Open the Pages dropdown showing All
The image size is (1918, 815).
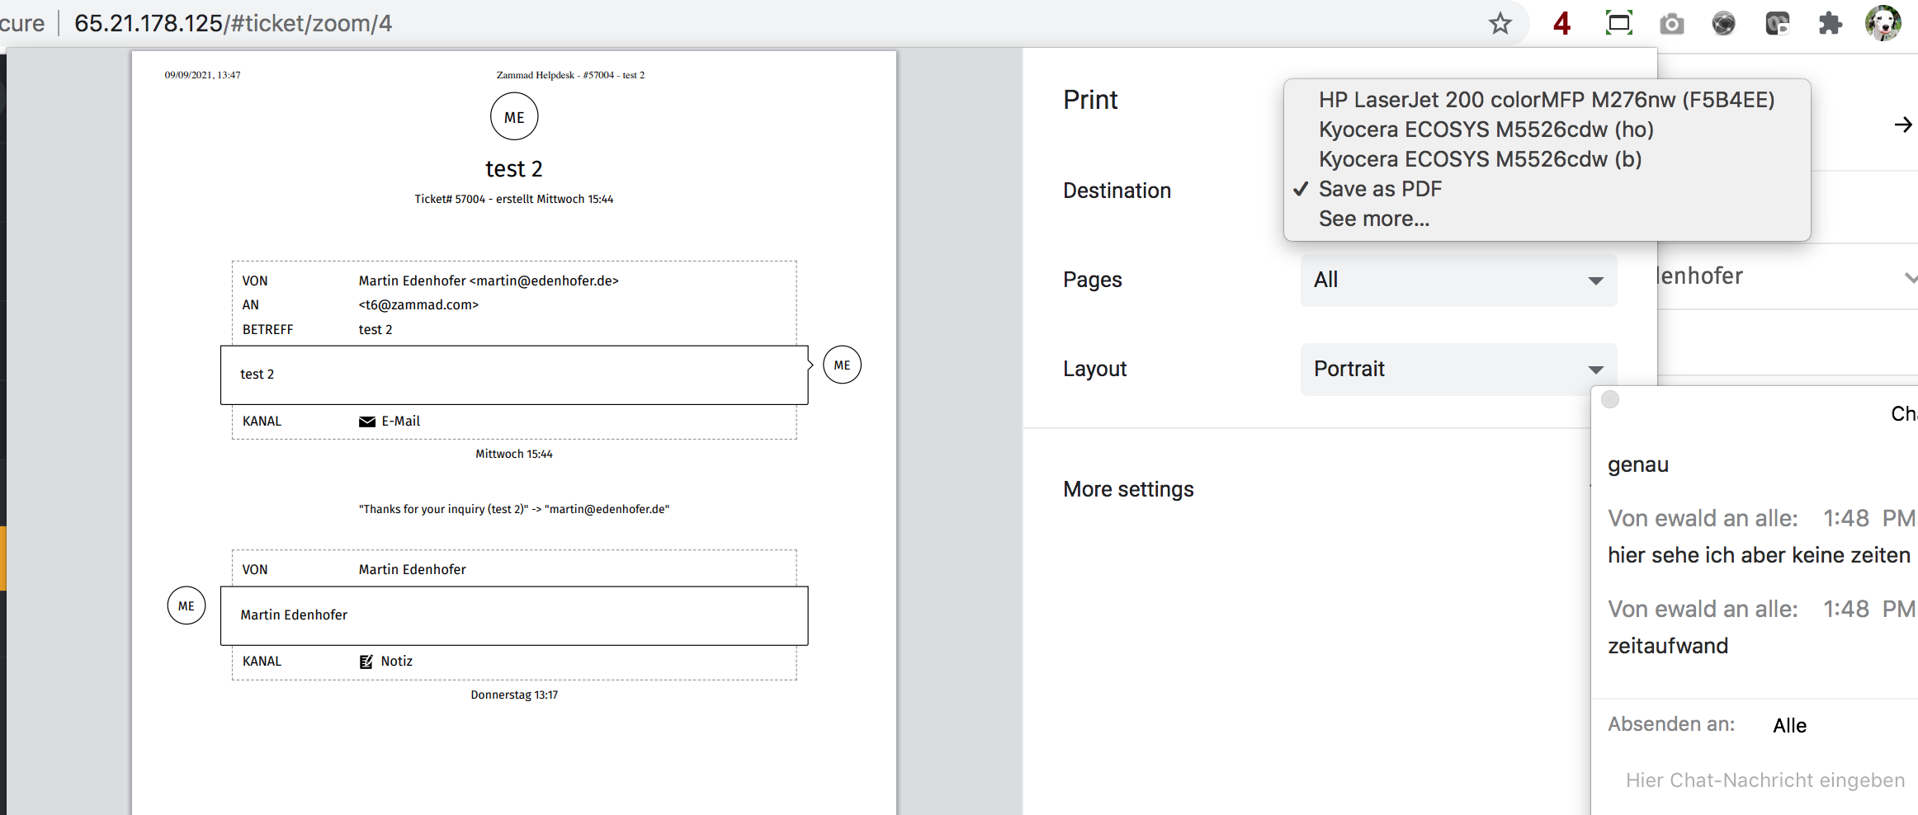(1458, 280)
